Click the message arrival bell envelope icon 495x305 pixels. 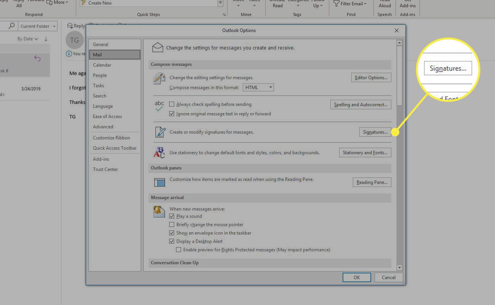159,211
